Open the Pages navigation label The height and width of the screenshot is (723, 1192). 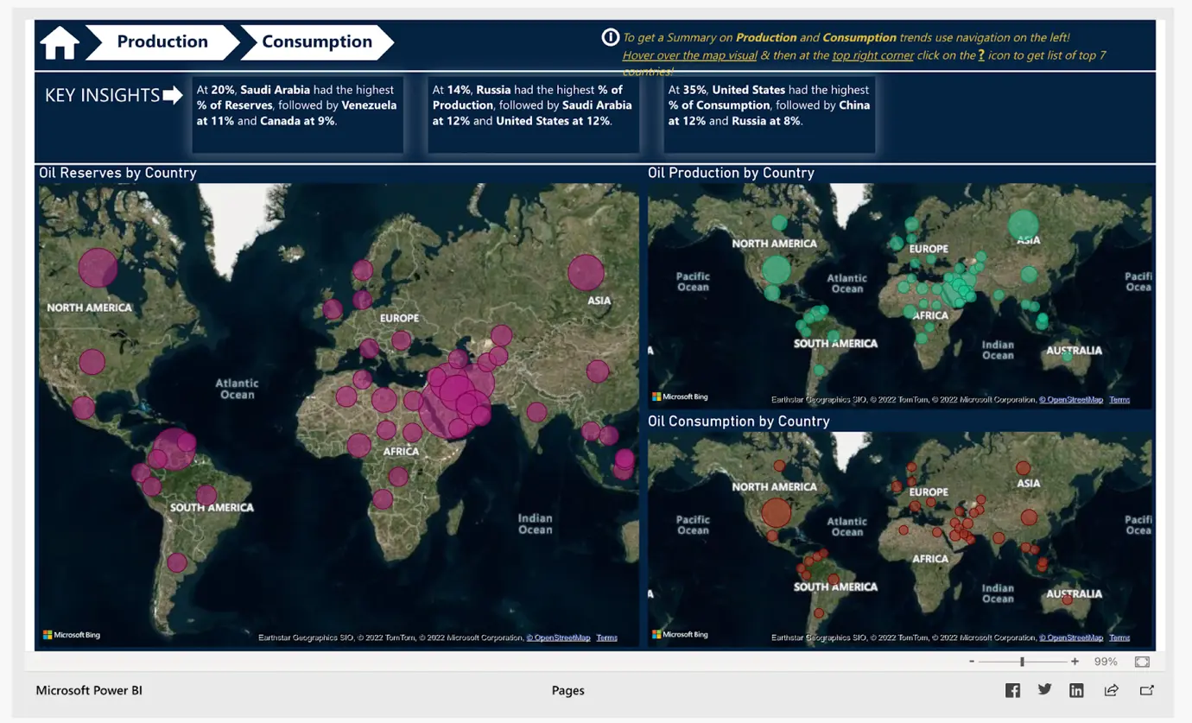point(567,690)
